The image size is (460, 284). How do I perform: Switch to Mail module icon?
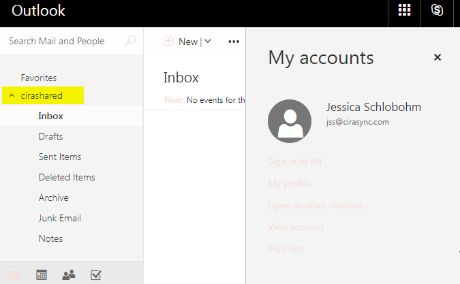[x=14, y=274]
